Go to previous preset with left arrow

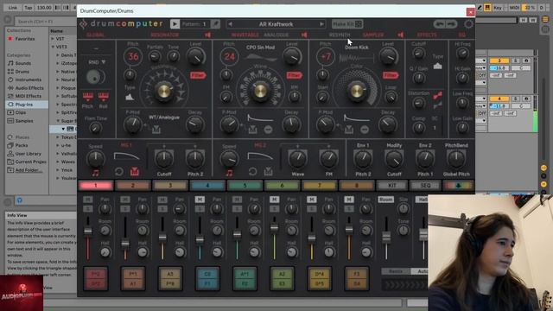click(x=231, y=24)
